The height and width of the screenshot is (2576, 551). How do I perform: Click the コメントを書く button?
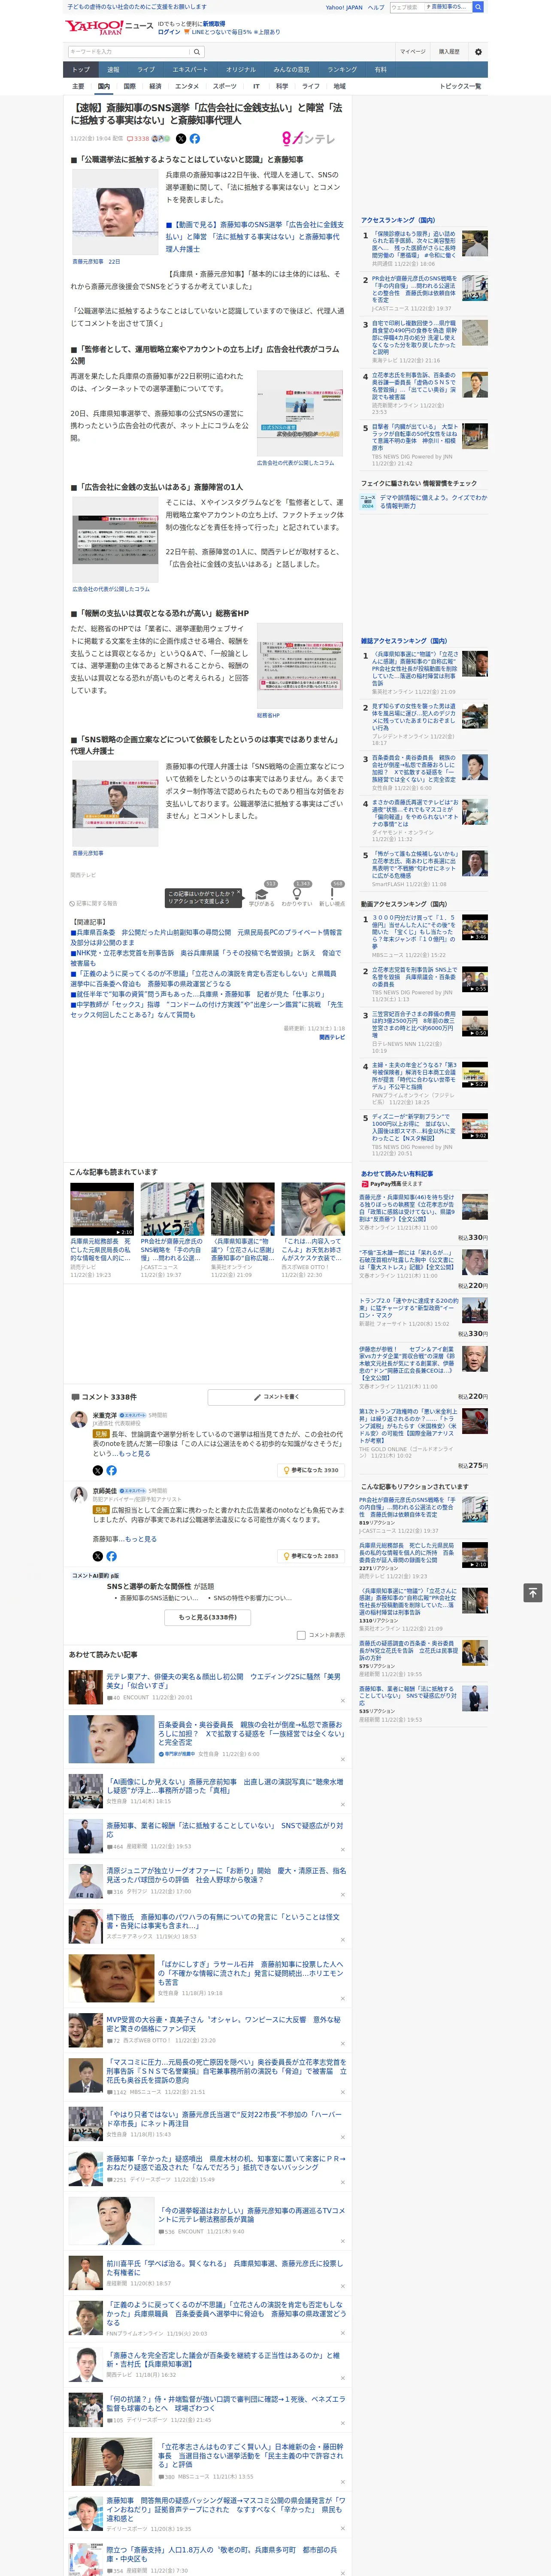tap(276, 1396)
